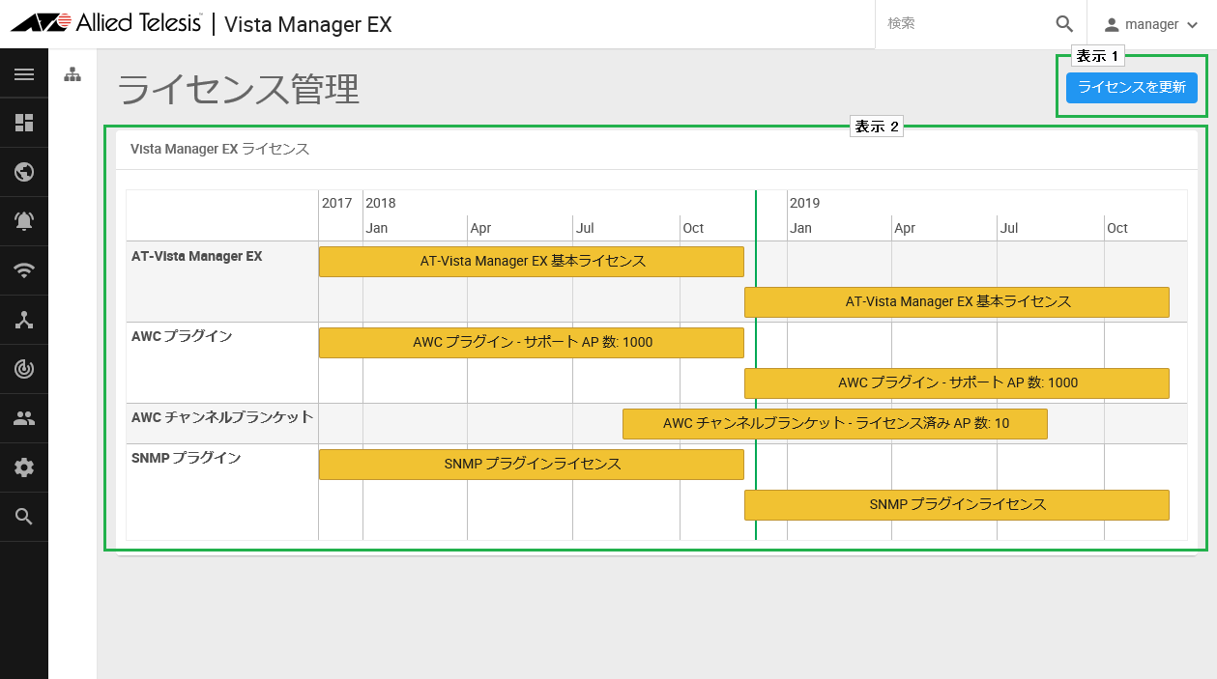Open the alarm bell notifications icon
The width and height of the screenshot is (1217, 679).
coord(24,221)
